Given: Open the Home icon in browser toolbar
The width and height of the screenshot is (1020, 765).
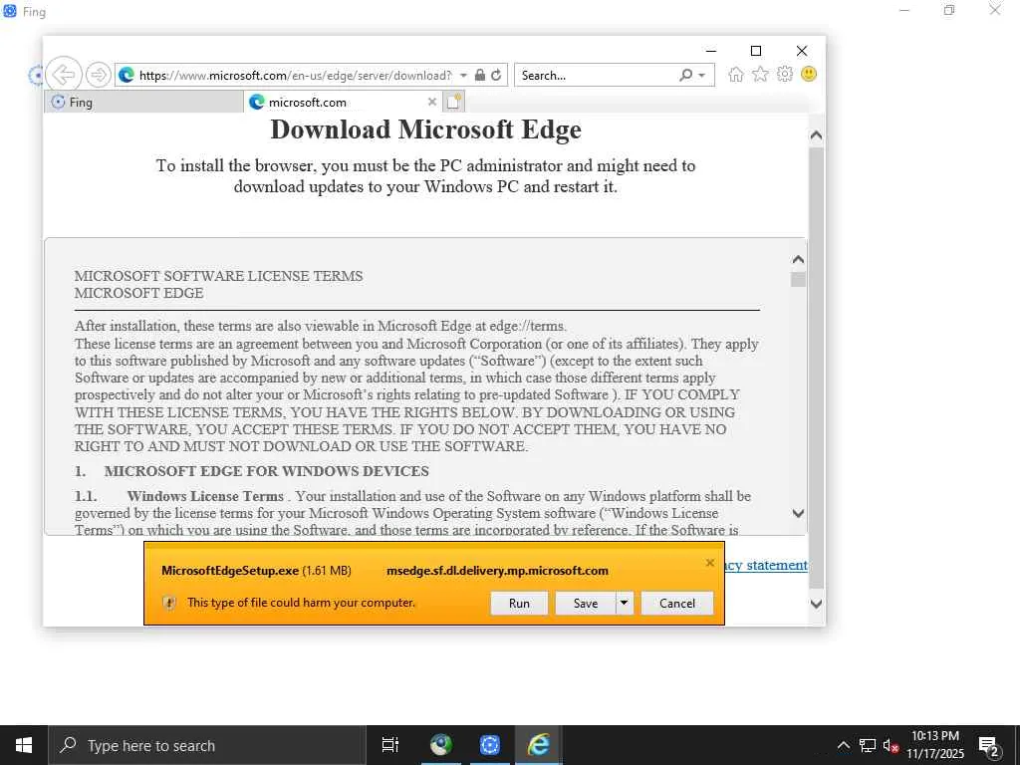Looking at the screenshot, I should point(736,74).
